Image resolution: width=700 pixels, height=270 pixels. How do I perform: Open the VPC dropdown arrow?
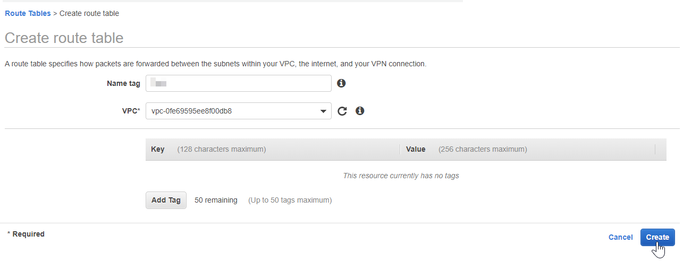click(x=323, y=111)
